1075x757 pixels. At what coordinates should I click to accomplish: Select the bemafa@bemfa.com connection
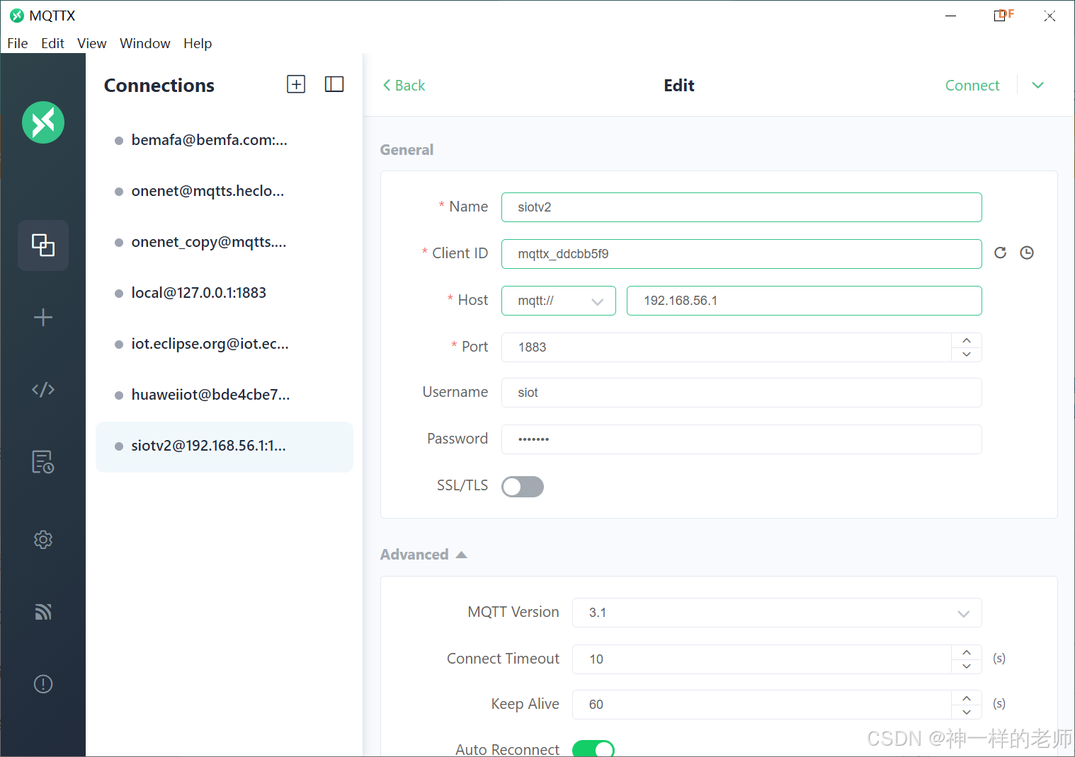point(224,140)
